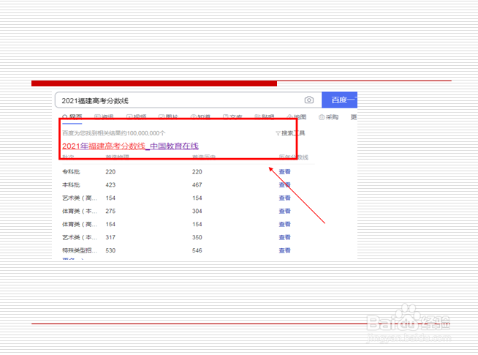
Task: Open the 搜索工具 filter options
Action: pos(290,133)
